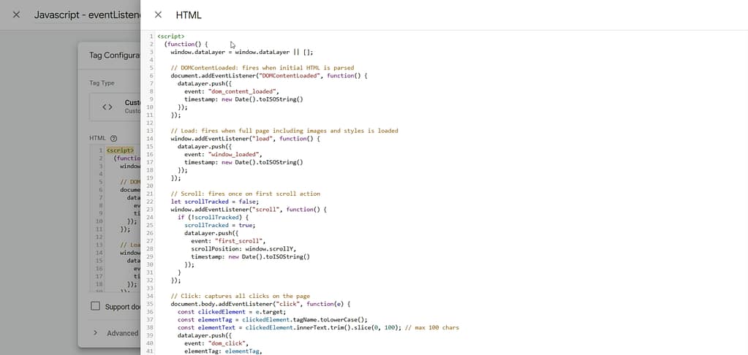Click the "first_scroll" event string
Image resolution: width=748 pixels, height=355 pixels.
[244, 241]
